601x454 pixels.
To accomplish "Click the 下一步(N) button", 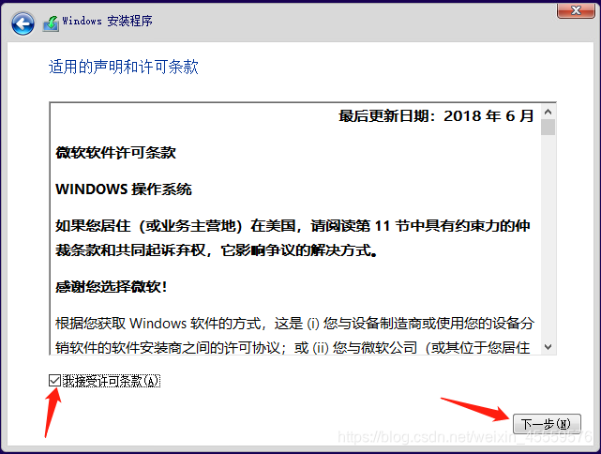I will pyautogui.click(x=547, y=424).
